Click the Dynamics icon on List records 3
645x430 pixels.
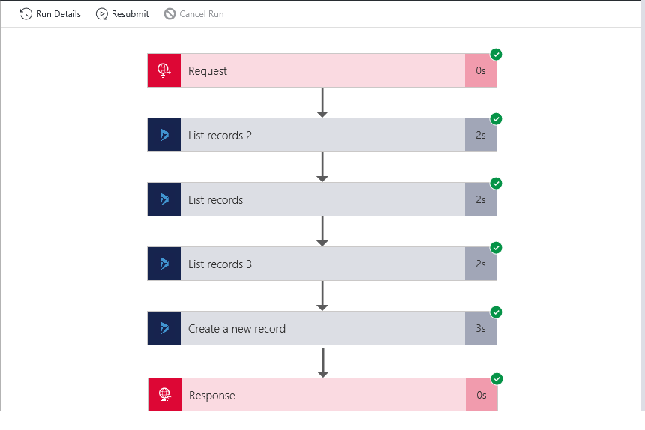tap(164, 264)
